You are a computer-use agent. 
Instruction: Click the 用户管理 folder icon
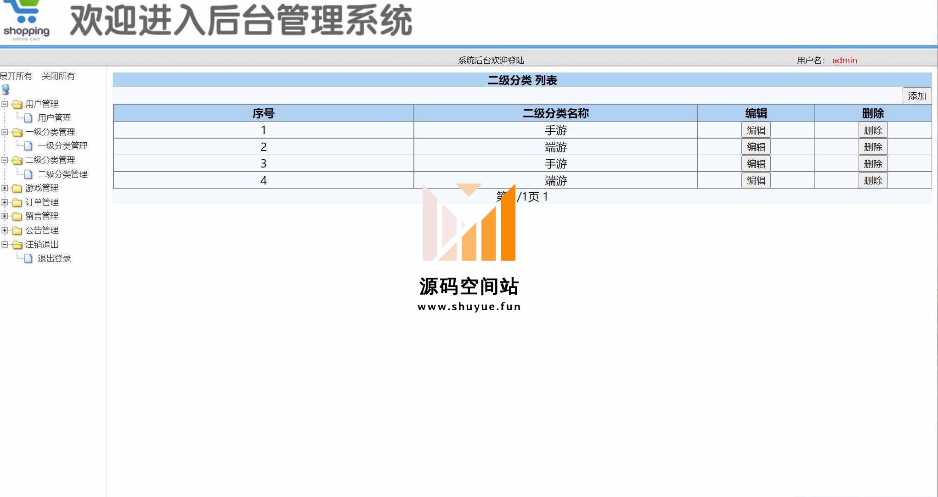(x=17, y=104)
